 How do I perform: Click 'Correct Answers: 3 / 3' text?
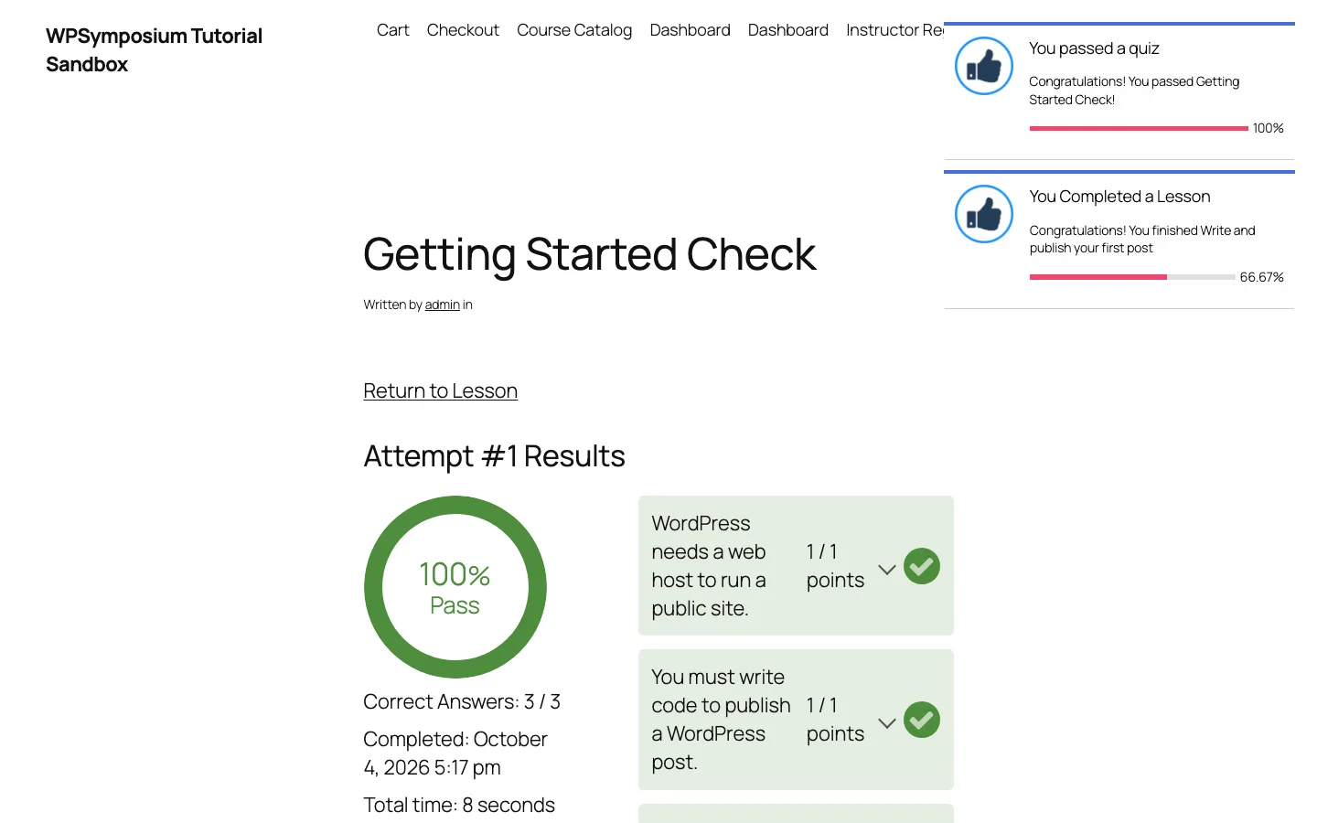click(x=462, y=701)
